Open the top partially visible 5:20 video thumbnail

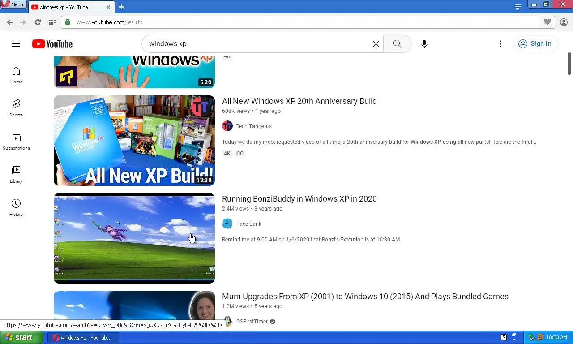[134, 72]
